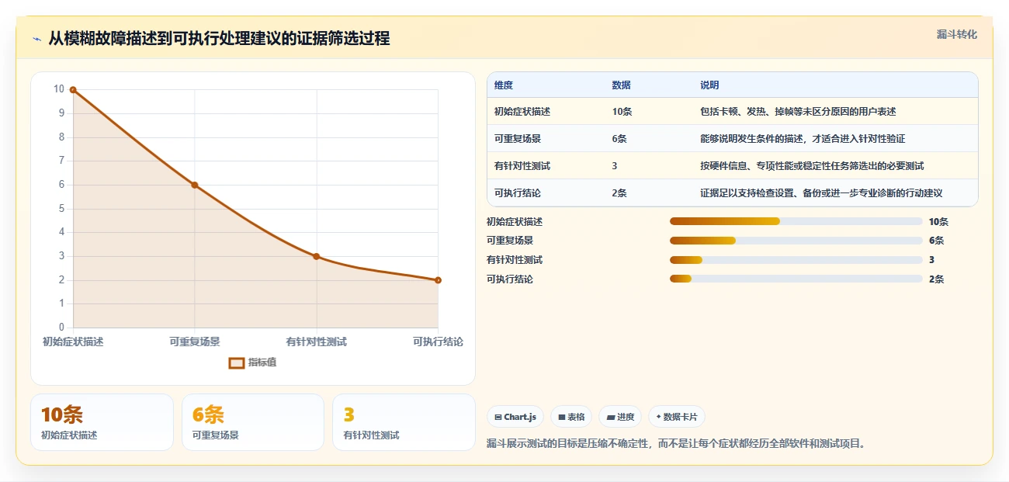1009x482 pixels.
Task: Click the 可执行结论 progress bar
Action: pyautogui.click(x=796, y=279)
